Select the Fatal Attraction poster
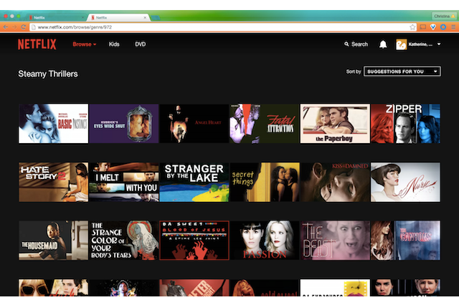Screen dimensions: 459x305 point(264,124)
